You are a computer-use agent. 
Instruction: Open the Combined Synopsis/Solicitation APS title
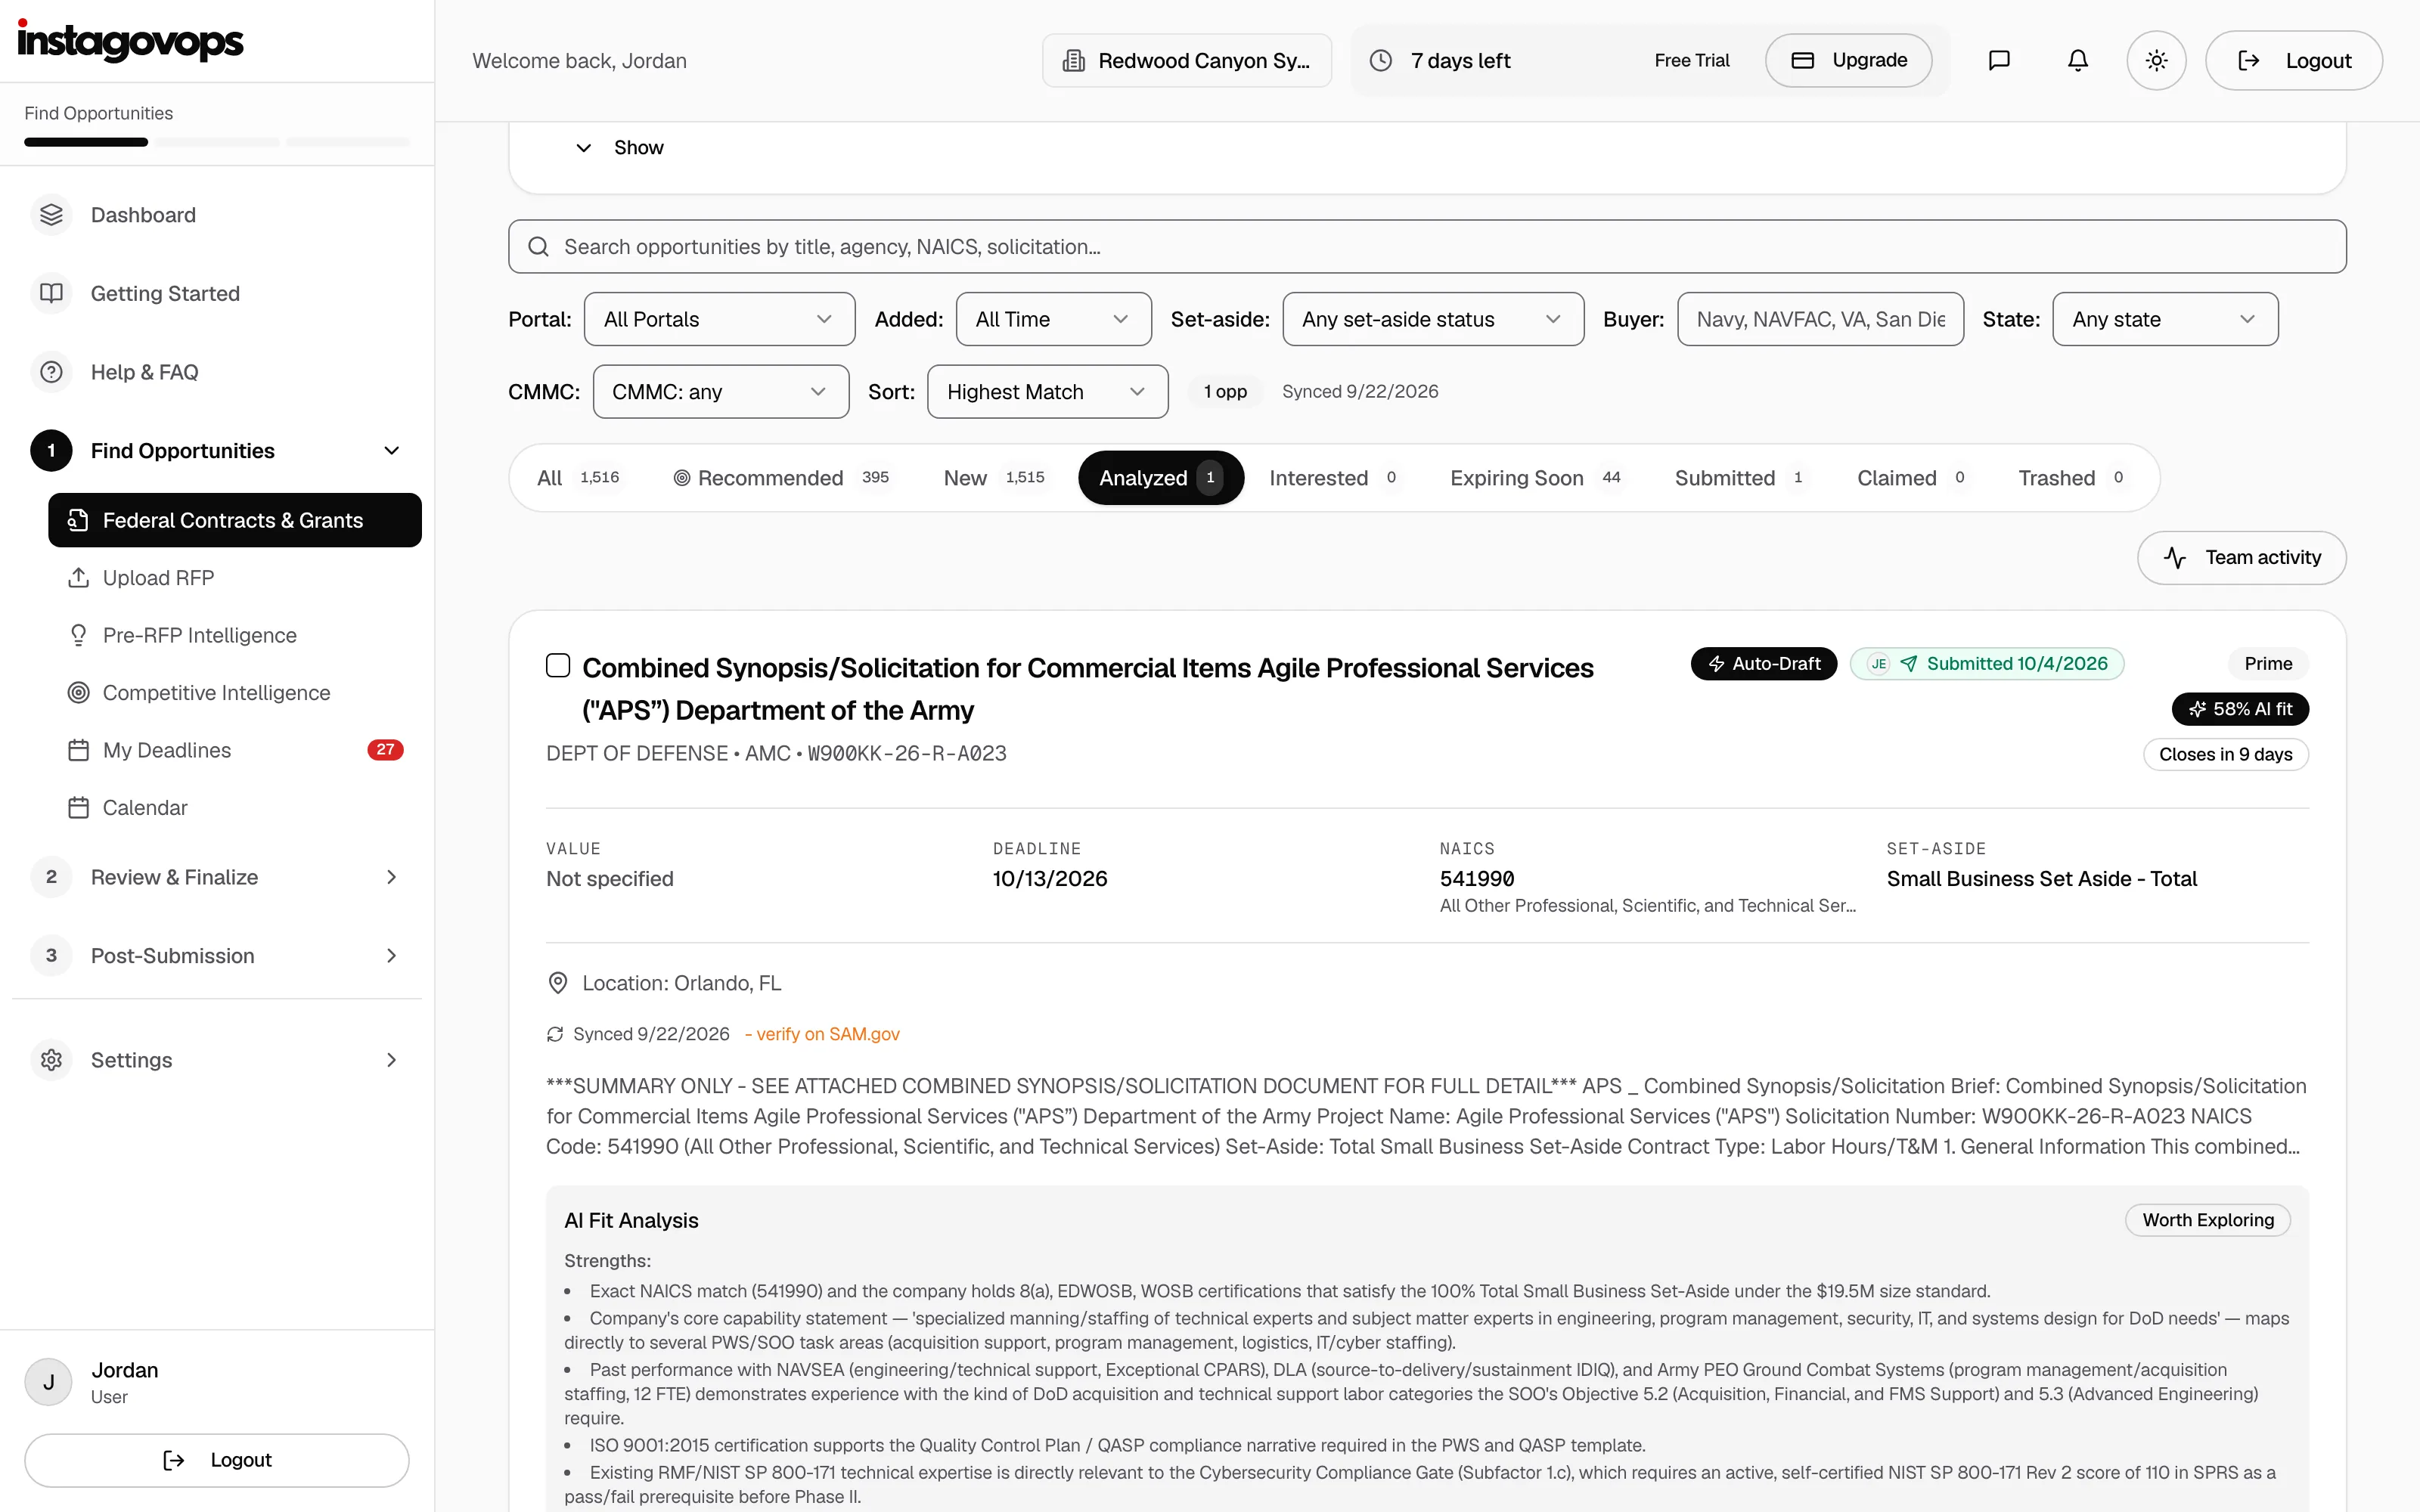coord(1088,689)
